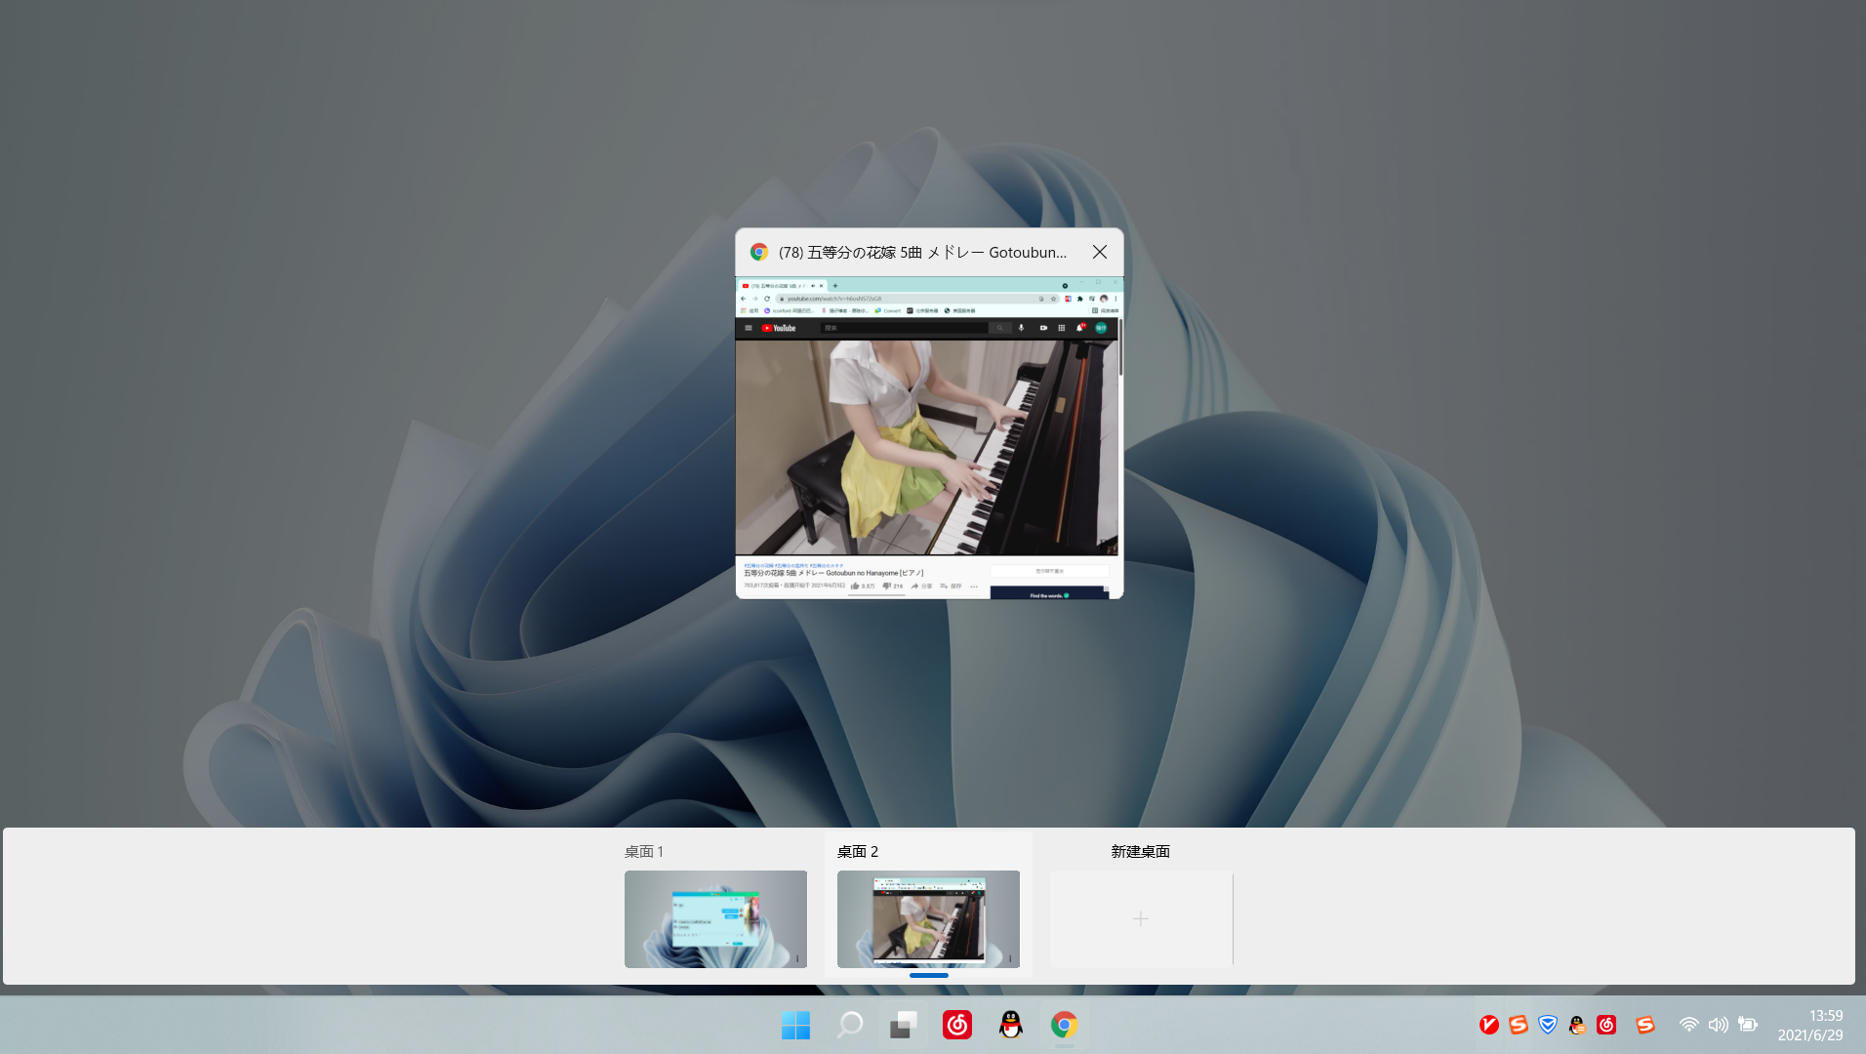Open NetEase Cloud Music tray icon
The image size is (1866, 1054).
pos(1606,1025)
